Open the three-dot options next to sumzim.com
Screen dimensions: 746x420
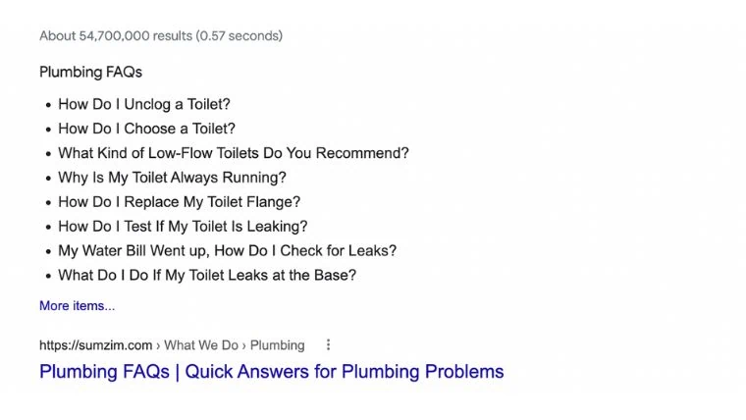329,345
